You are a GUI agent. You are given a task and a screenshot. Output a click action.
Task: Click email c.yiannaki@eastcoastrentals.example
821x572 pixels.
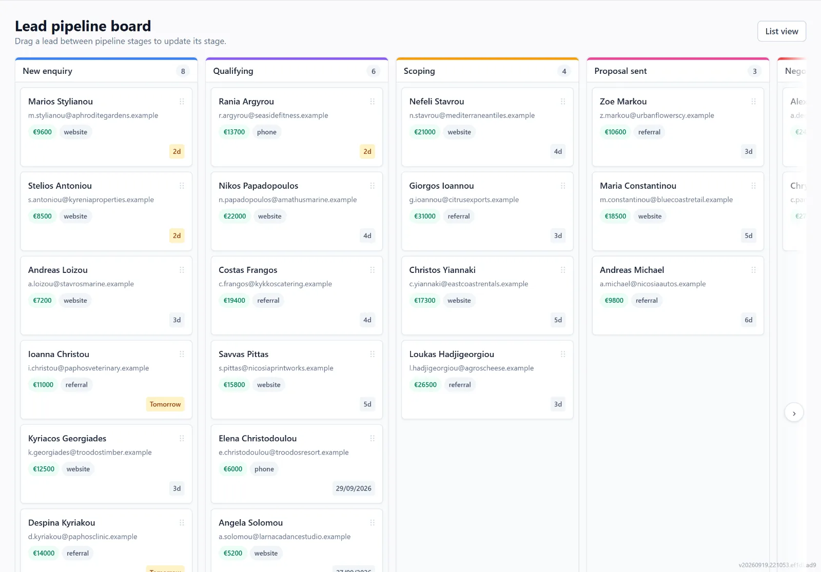468,284
